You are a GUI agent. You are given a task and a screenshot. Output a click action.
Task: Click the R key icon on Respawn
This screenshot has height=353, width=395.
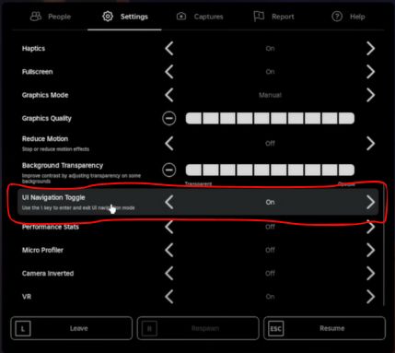click(149, 328)
